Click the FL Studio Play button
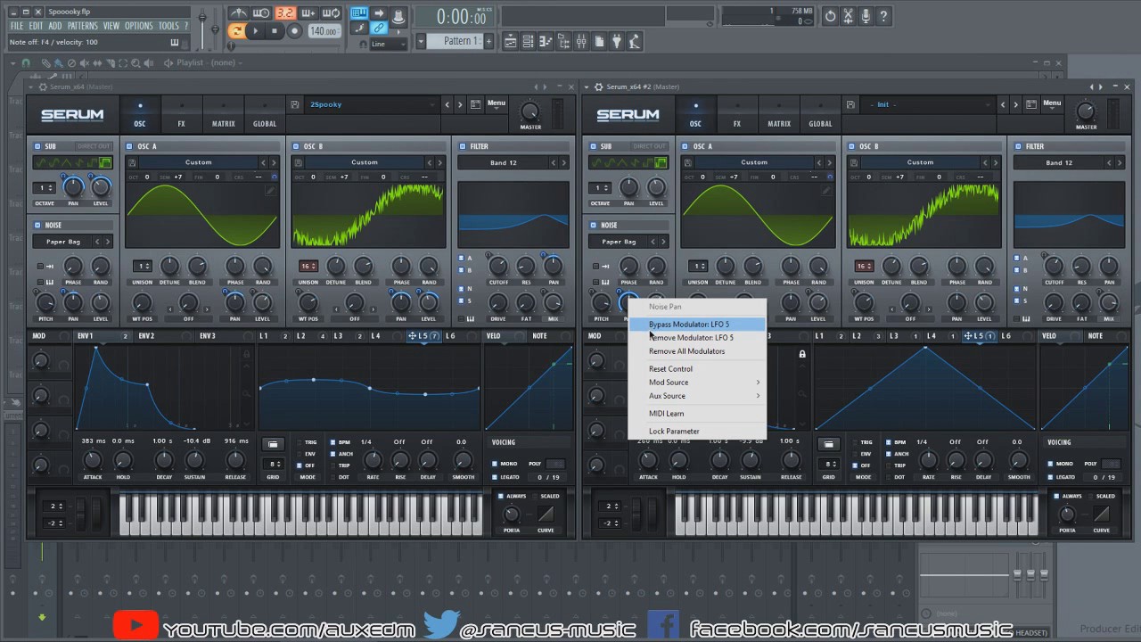The height and width of the screenshot is (642, 1141). 256,31
